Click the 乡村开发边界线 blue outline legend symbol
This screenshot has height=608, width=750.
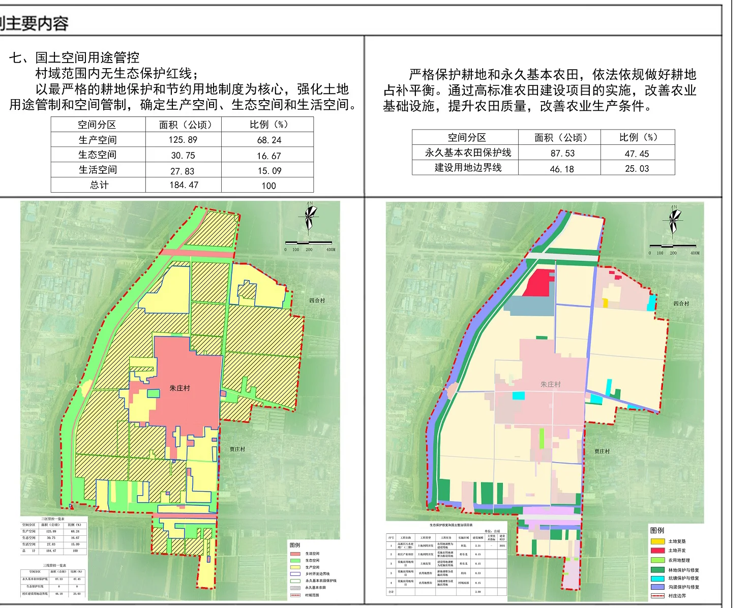click(295, 574)
